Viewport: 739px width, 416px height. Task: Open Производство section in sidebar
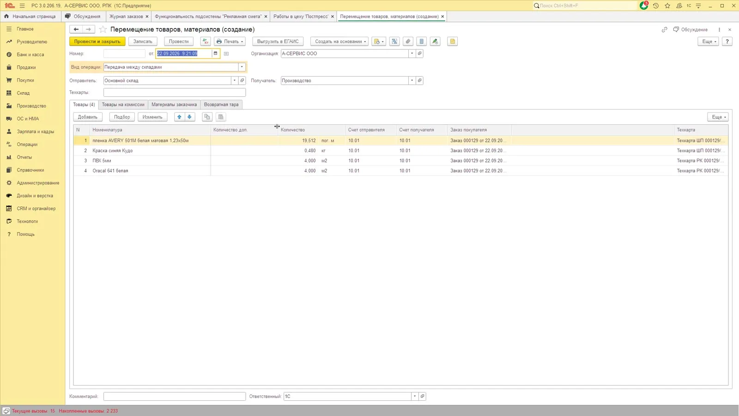31,106
